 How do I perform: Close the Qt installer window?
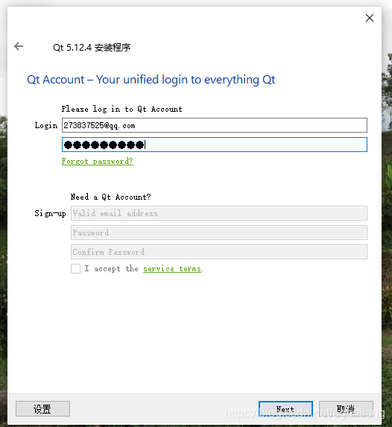[x=370, y=18]
